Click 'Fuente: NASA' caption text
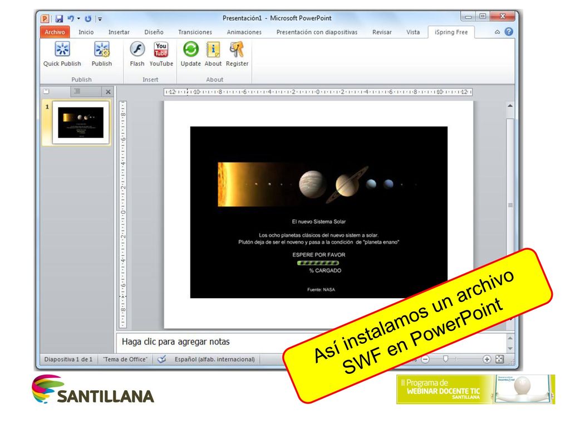 click(x=321, y=290)
